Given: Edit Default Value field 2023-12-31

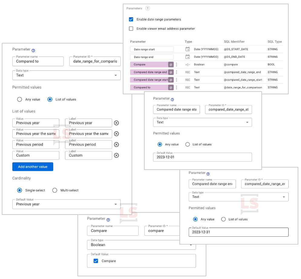Looking at the screenshot, I should point(238,232).
